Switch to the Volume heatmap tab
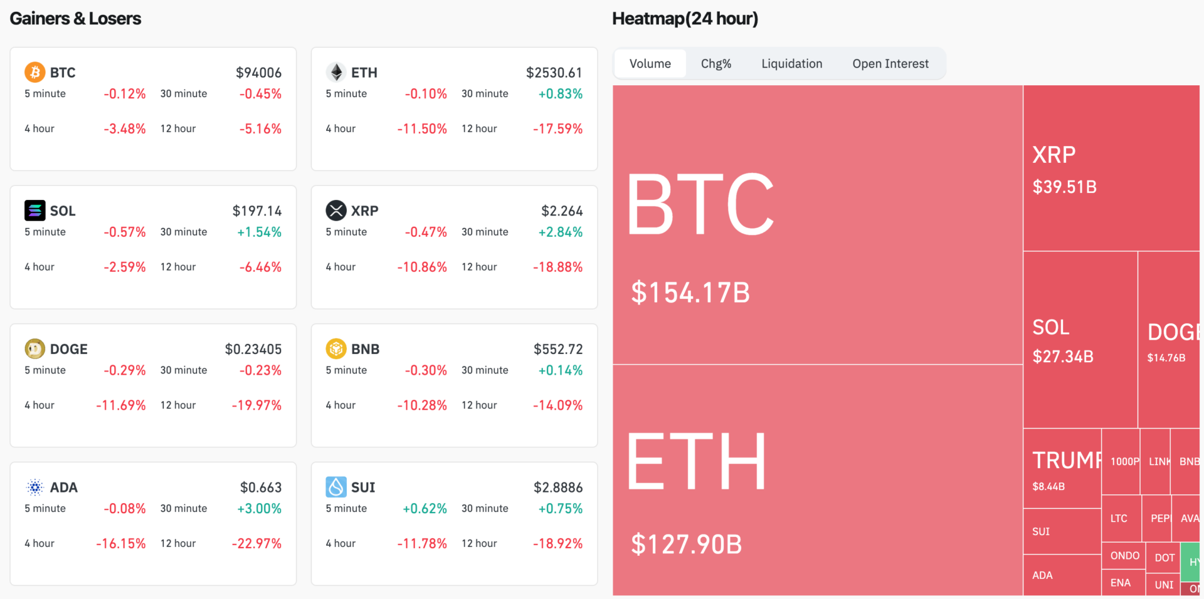 (650, 64)
